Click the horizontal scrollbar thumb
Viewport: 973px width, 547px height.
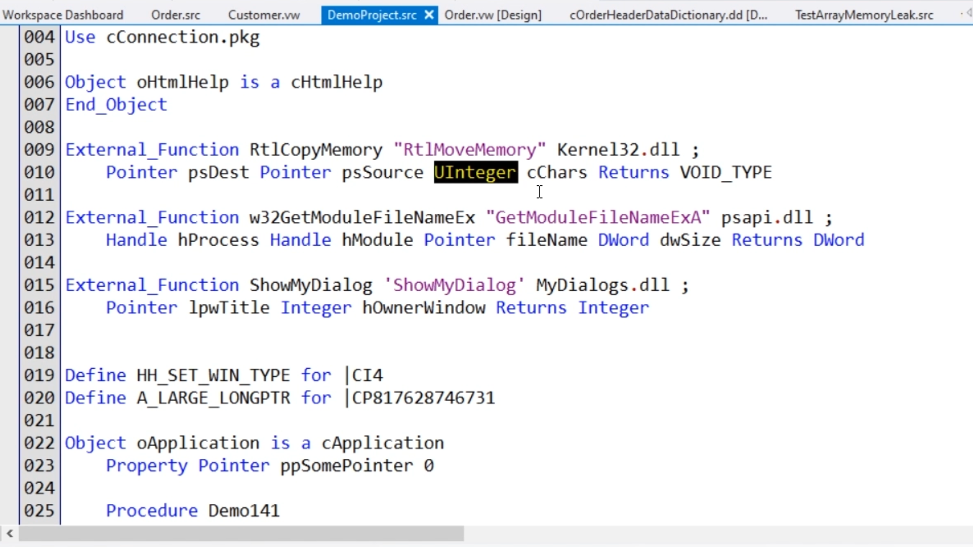tap(241, 533)
